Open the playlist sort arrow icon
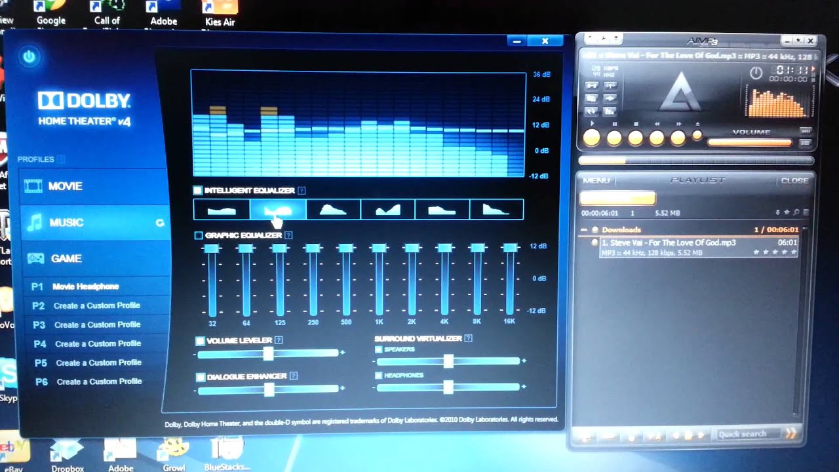The image size is (839, 472). tap(778, 212)
